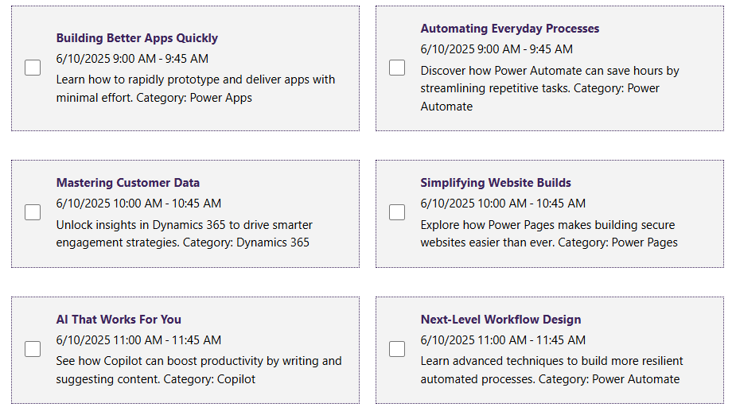Mark the Next-Level Workflow Design checkbox

[x=397, y=349]
